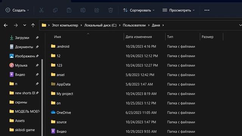Open the Просмотреть dropdown

point(178,10)
